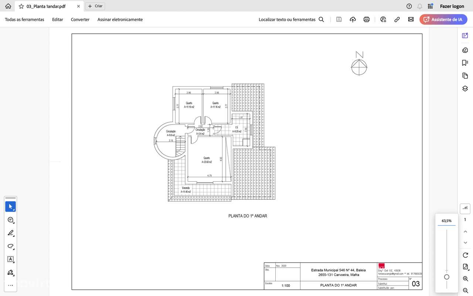Viewport: 473px width, 296px height.
Task: Pick the freehand drawing tool
Action: tap(10, 246)
